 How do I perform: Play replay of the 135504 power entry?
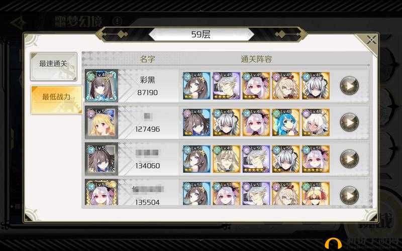point(349,195)
